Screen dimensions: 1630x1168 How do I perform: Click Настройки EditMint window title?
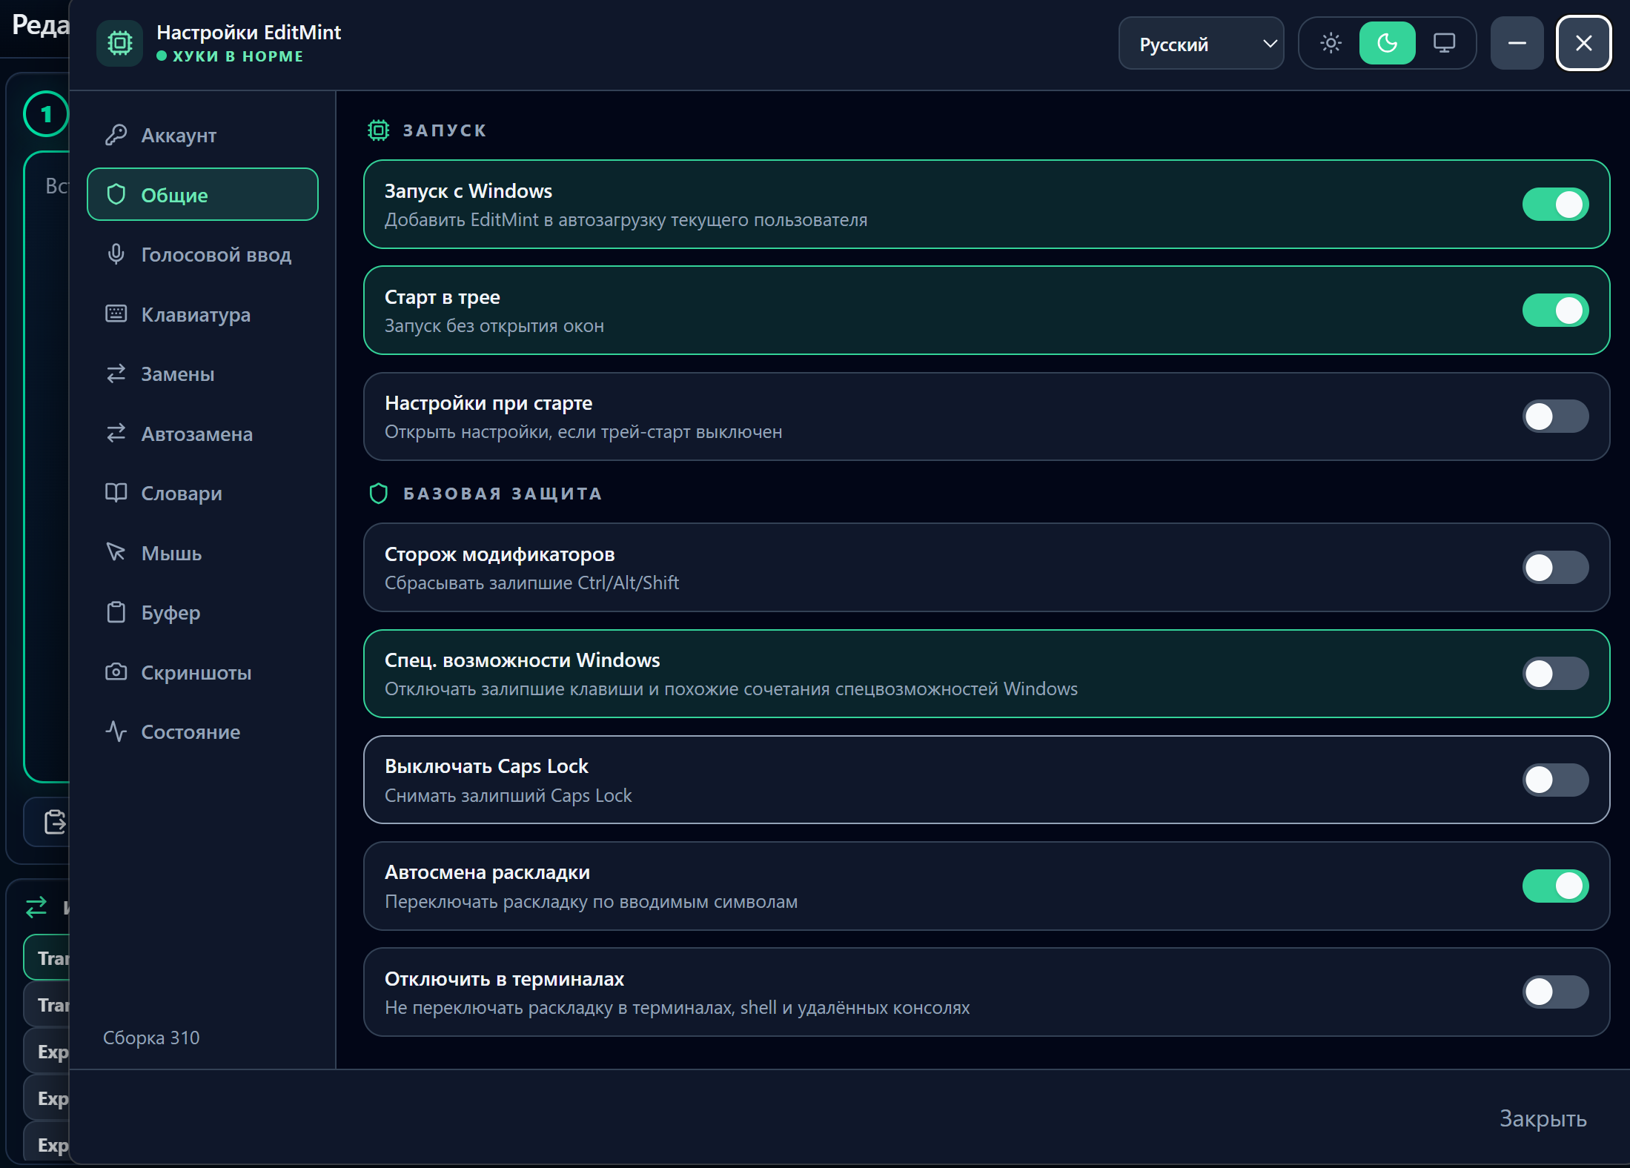coord(248,32)
